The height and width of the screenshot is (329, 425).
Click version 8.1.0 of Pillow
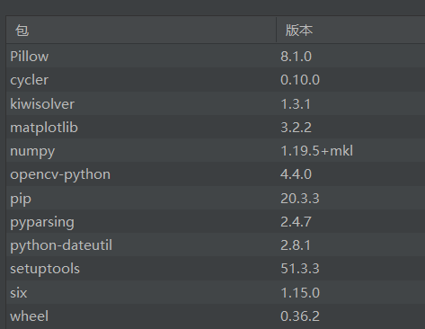coord(296,57)
